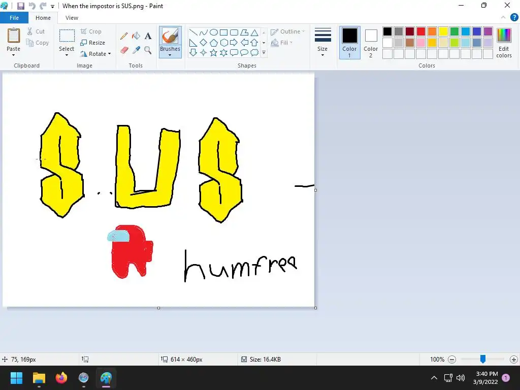The image size is (520, 390).
Task: Choose the Left arrow shape
Action: click(244, 43)
